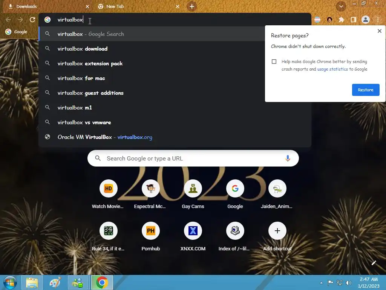Open a new tab with plus button

point(192,6)
